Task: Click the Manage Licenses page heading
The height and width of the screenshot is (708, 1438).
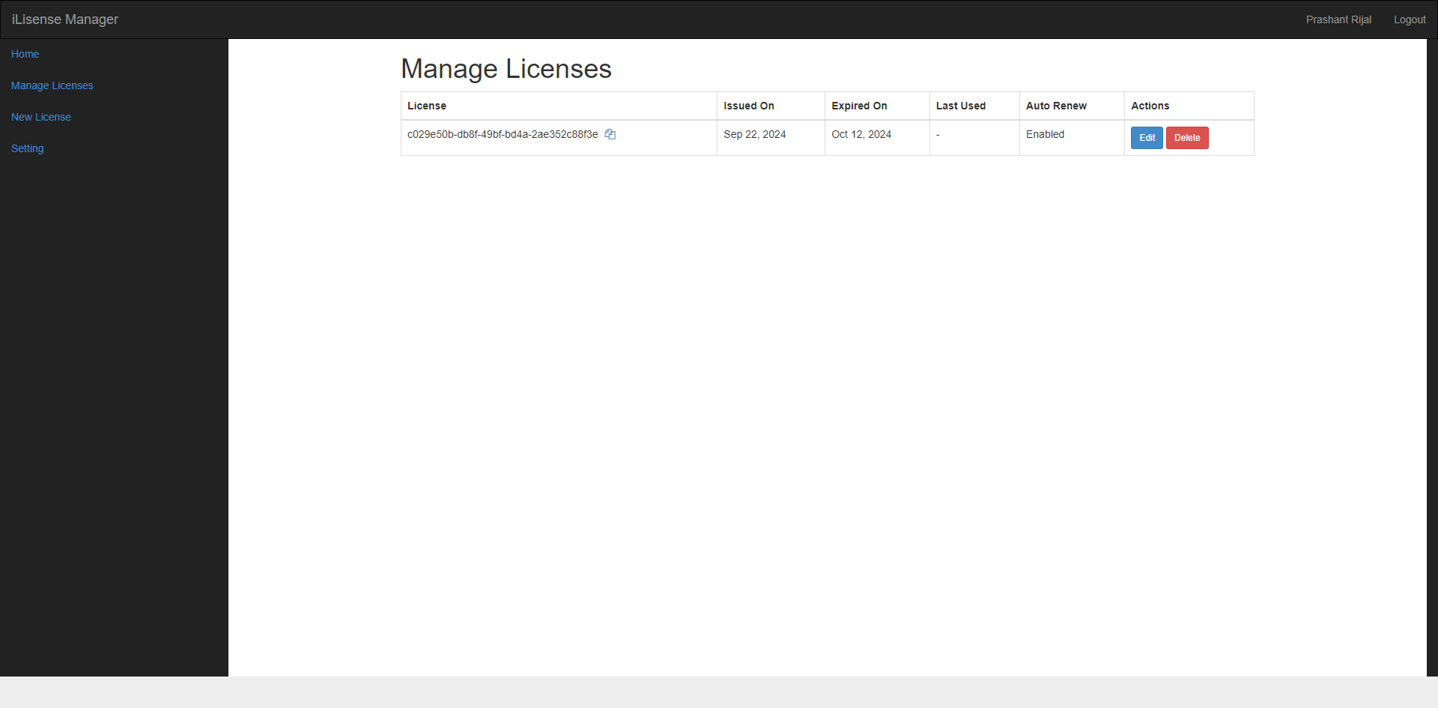Action: (506, 69)
